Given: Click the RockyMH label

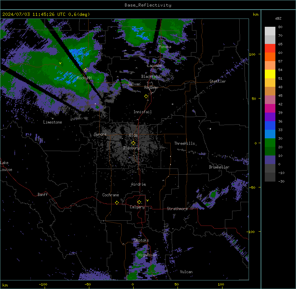Looking at the screenshot, I should coord(84,78).
